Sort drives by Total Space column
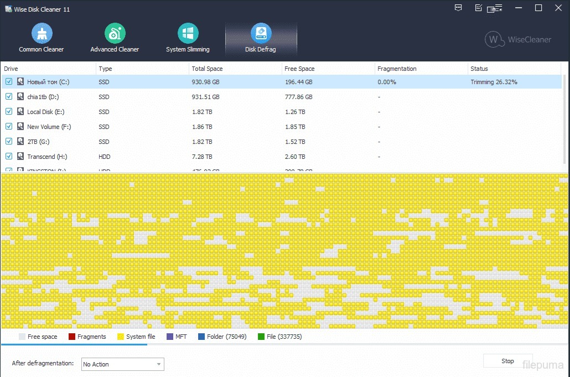The height and width of the screenshot is (377, 570). pos(206,69)
